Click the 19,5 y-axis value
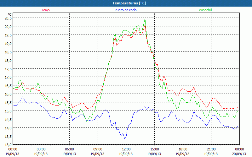The image size is (252, 157). click(x=8, y=35)
